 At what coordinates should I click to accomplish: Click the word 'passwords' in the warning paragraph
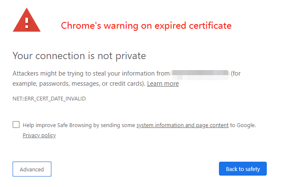click(x=54, y=84)
